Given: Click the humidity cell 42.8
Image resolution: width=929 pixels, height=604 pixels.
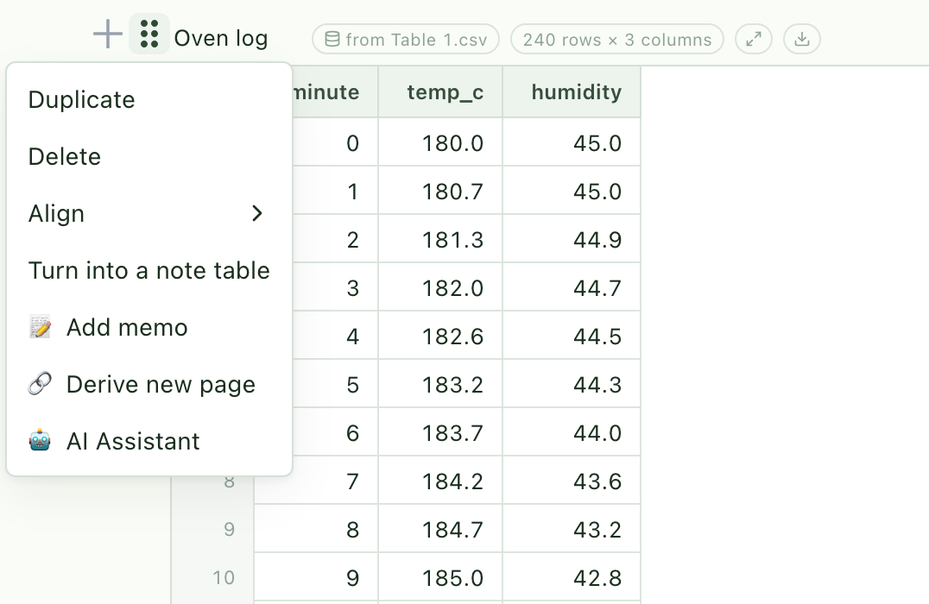Looking at the screenshot, I should [x=572, y=577].
